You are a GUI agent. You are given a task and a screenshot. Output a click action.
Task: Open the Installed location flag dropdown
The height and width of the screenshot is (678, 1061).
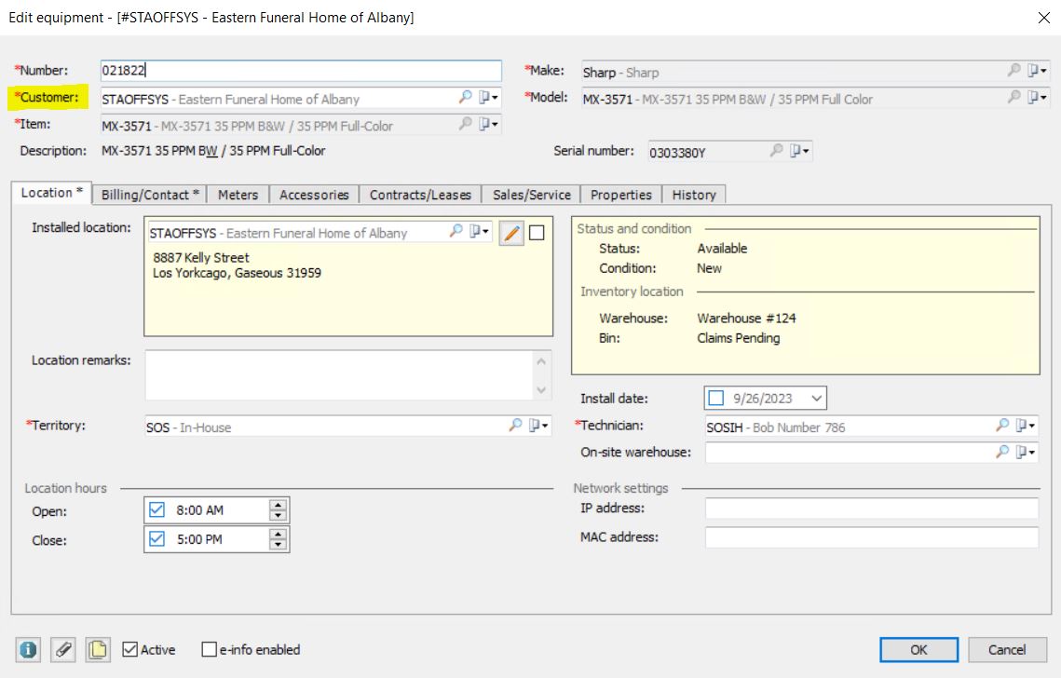tap(479, 231)
